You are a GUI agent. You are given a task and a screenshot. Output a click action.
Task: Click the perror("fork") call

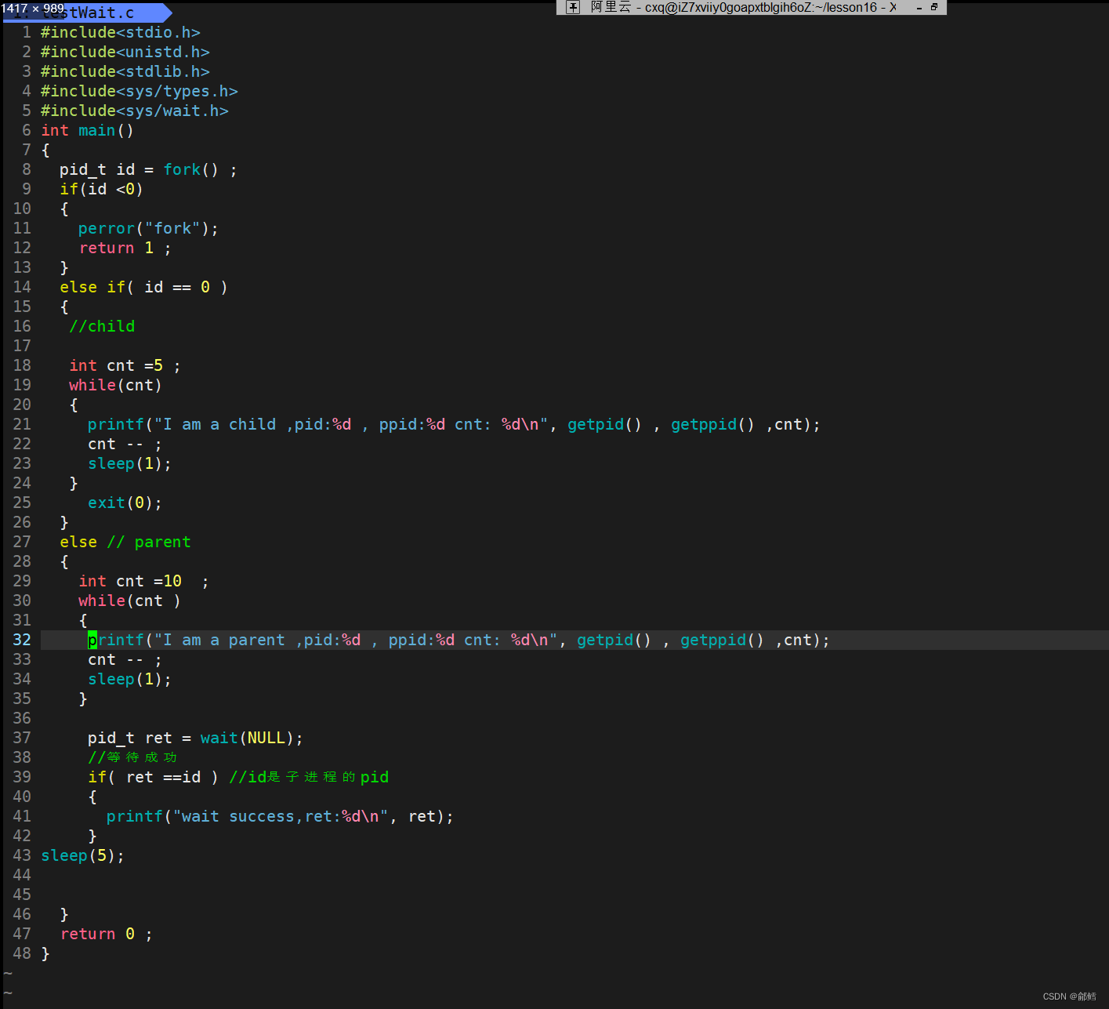click(x=148, y=228)
